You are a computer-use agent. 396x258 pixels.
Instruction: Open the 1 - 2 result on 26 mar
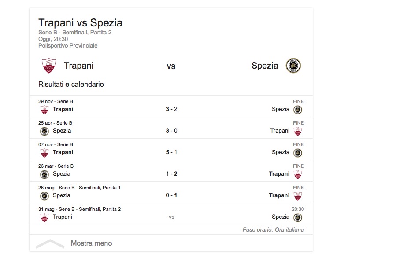(171, 173)
